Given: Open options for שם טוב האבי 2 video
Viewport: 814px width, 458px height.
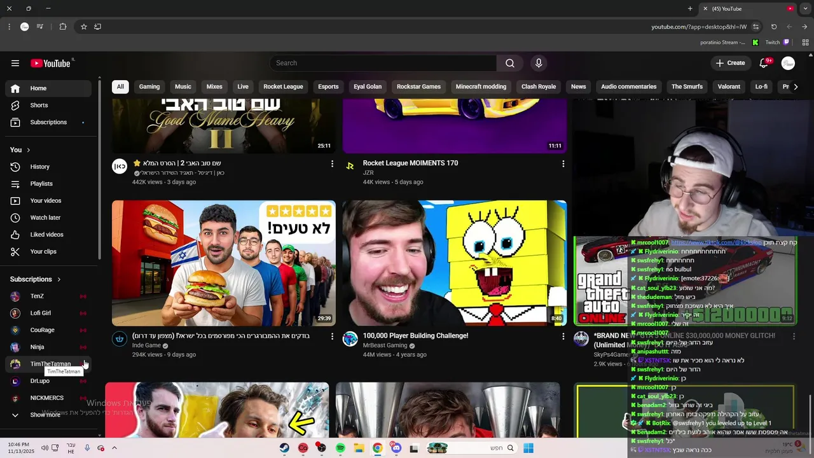Looking at the screenshot, I should 332,163.
